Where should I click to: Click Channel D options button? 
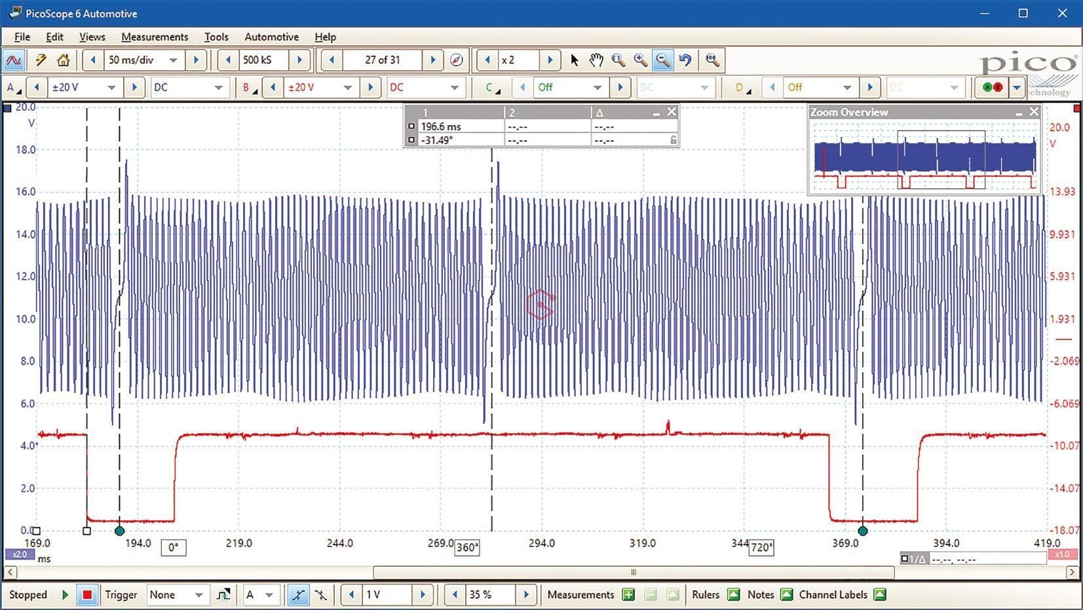pos(742,87)
